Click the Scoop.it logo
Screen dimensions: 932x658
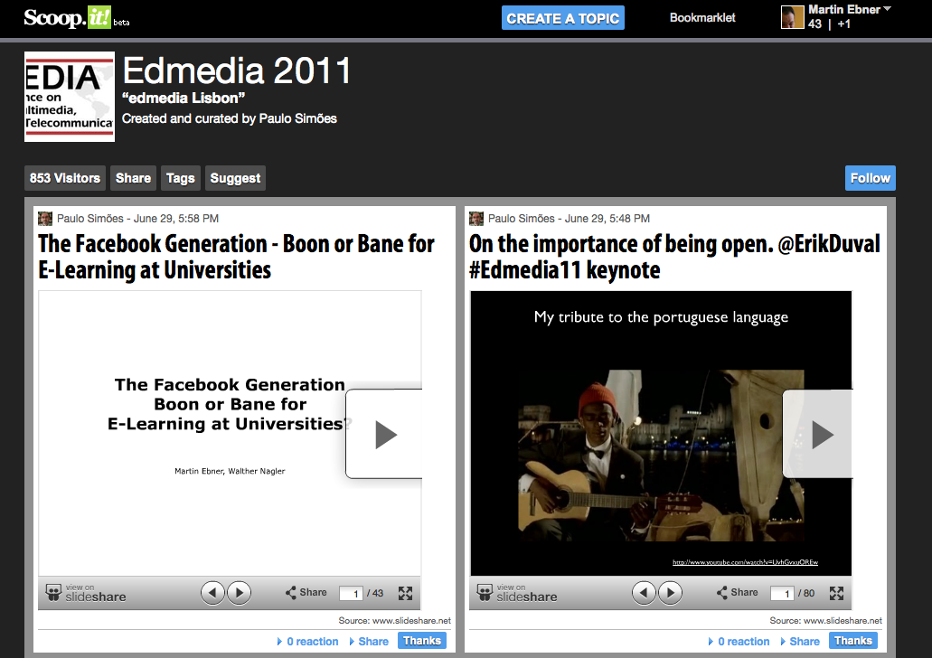[68, 18]
